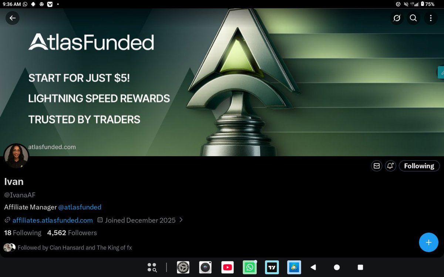
Task: Open the app drawer search icon
Action: pyautogui.click(x=152, y=267)
